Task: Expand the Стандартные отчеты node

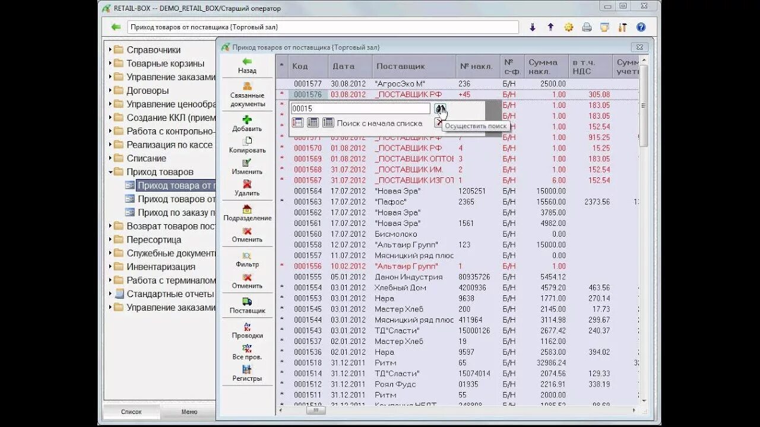Action: tap(110, 294)
